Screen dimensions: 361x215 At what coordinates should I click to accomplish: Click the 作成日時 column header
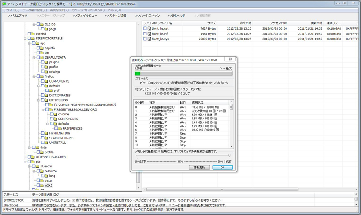235,23
